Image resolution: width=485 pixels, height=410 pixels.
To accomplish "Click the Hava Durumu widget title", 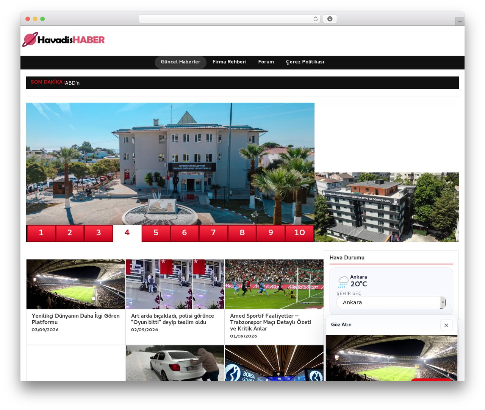I will [x=347, y=258].
